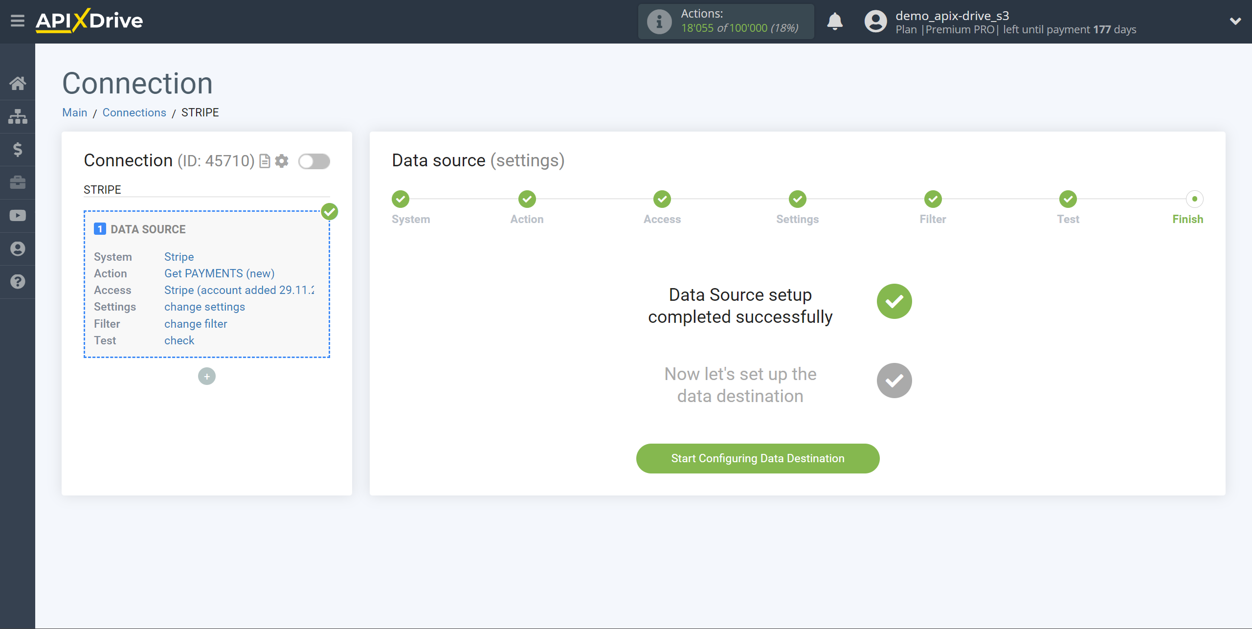
Task: Toggle the Connection ID 45710 enable switch
Action: click(314, 161)
